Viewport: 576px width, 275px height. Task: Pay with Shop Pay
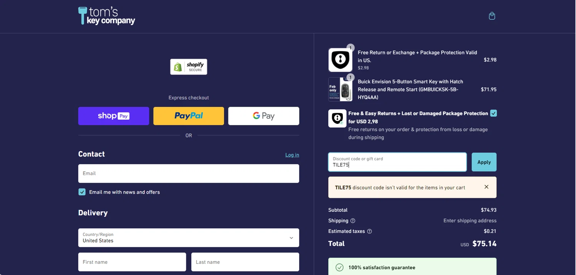(x=114, y=116)
